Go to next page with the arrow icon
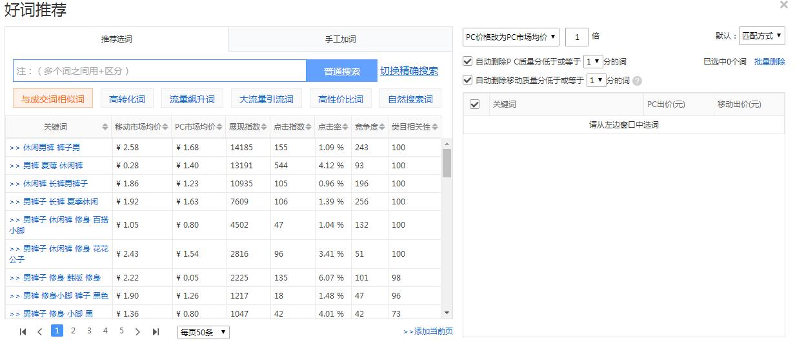Screen dimensions: 795x345 [137, 331]
